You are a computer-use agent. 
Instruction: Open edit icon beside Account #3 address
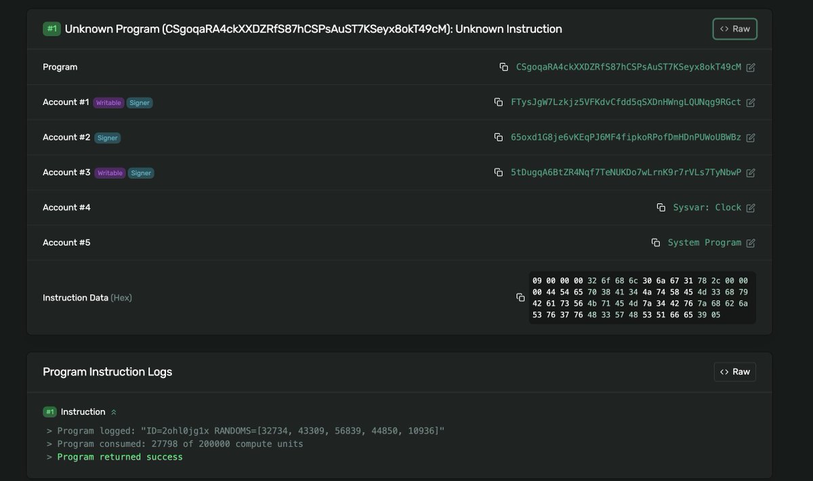[x=751, y=173]
